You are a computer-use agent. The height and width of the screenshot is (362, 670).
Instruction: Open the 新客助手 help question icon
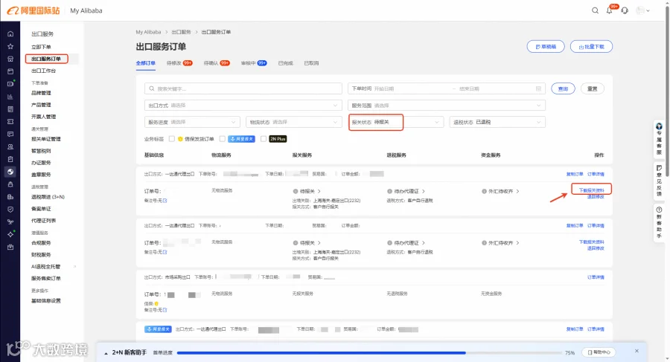coord(659,209)
